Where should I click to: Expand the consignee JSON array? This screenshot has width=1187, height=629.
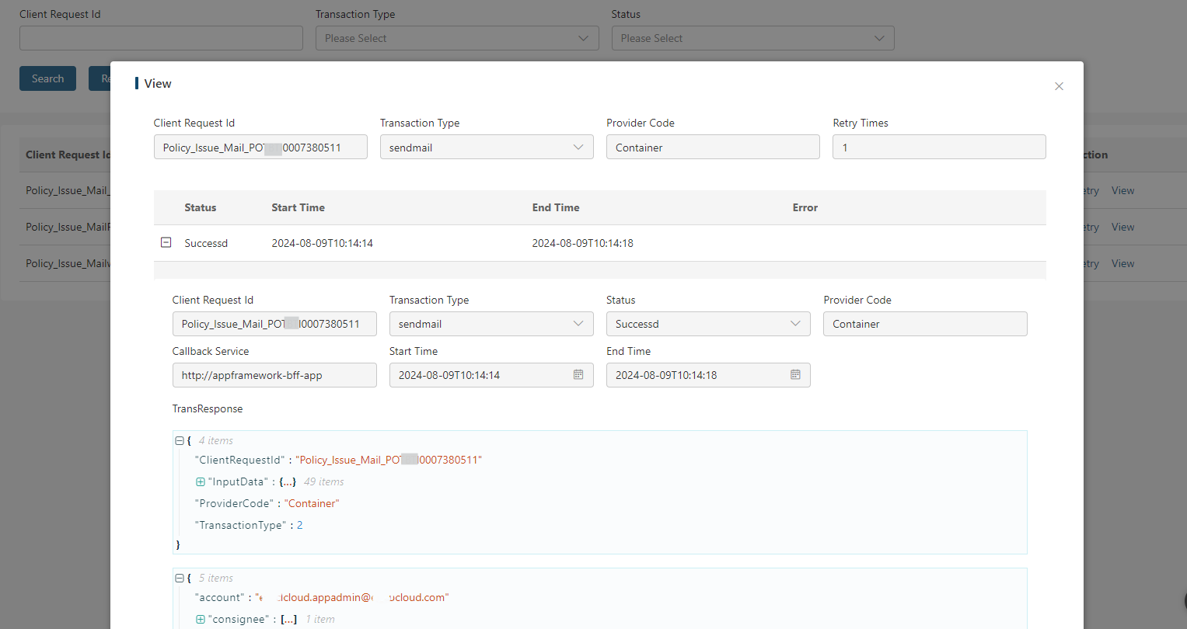tap(201, 620)
